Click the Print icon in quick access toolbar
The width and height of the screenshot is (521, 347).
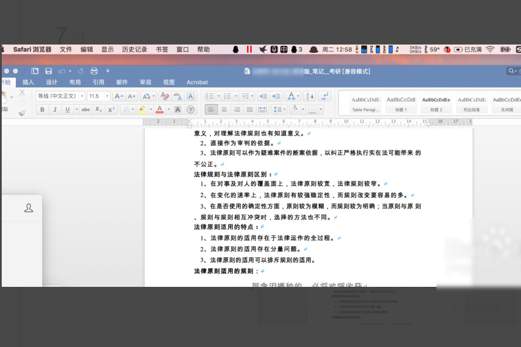(93, 71)
